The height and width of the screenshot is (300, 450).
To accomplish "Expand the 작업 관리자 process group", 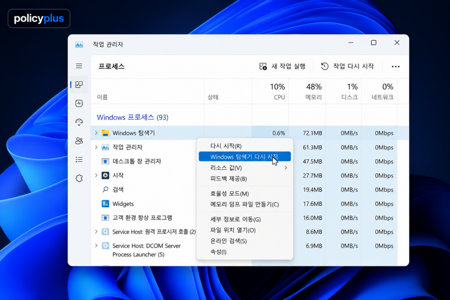I will click(x=96, y=147).
